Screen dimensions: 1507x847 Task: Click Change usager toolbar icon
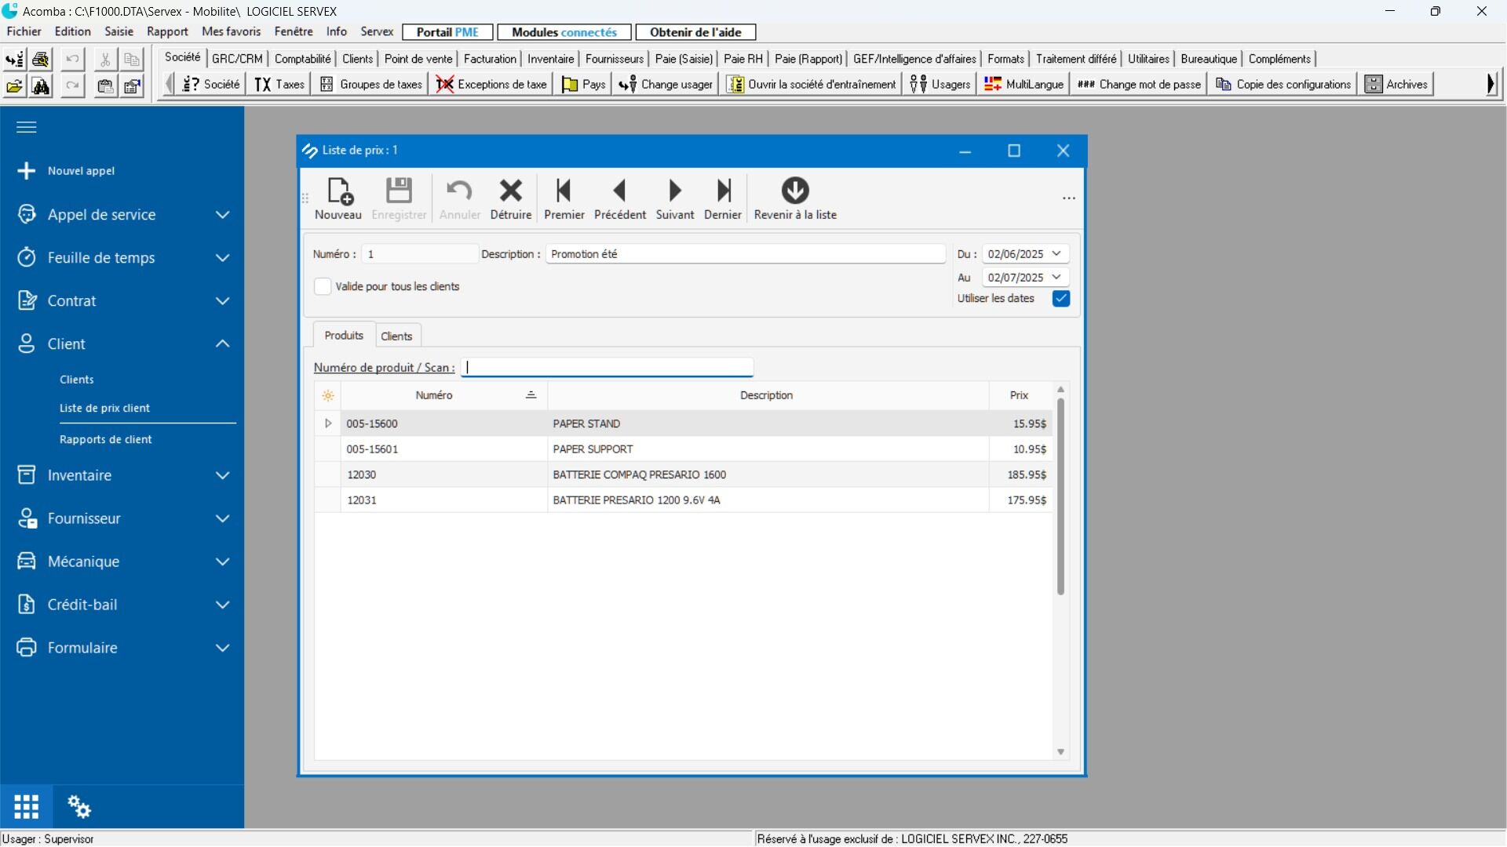coord(666,84)
